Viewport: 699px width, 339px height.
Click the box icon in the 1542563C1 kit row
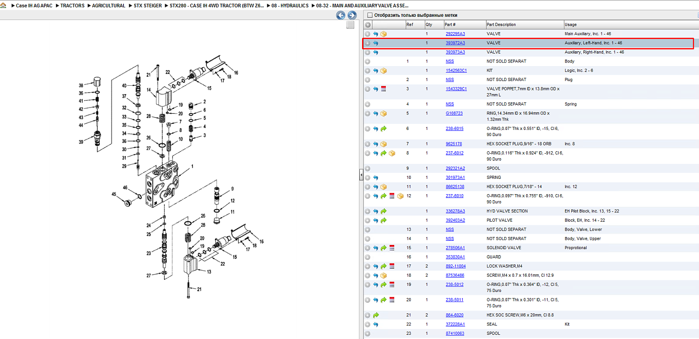(384, 71)
